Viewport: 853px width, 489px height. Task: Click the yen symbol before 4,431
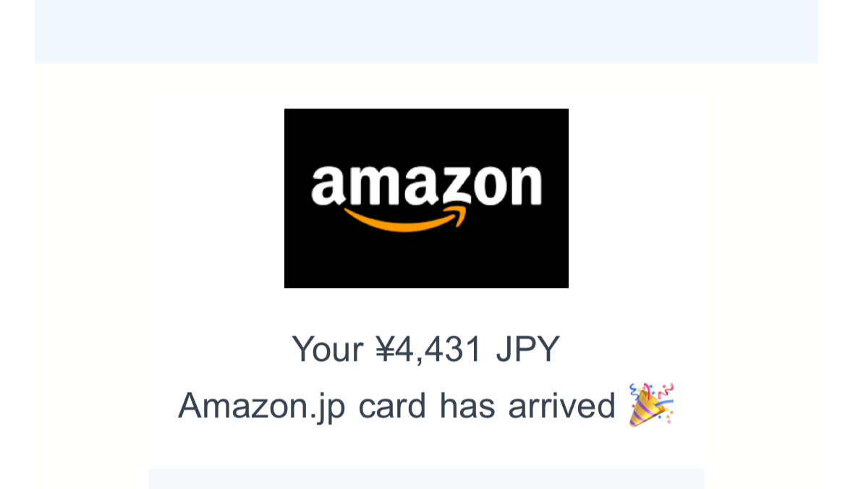[x=384, y=349]
